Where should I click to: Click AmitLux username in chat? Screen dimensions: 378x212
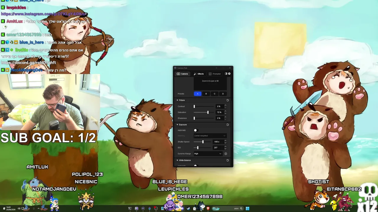pos(14,21)
